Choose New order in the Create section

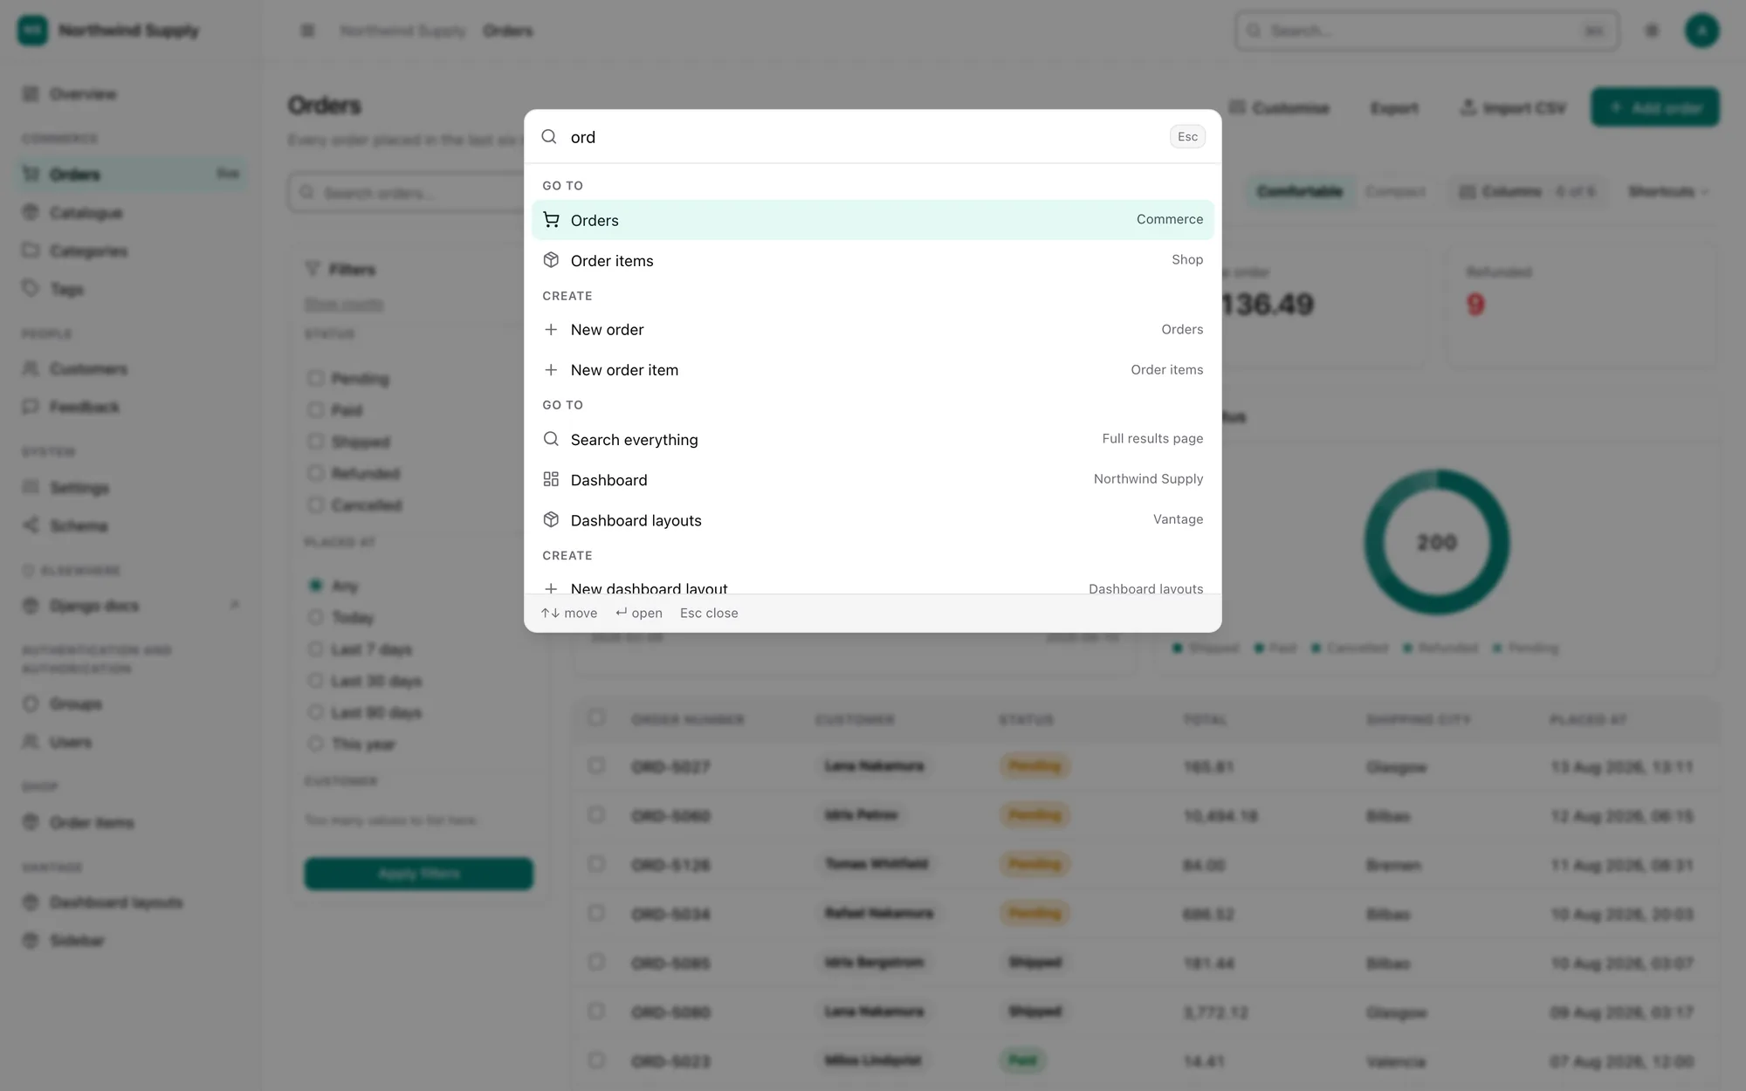point(873,330)
